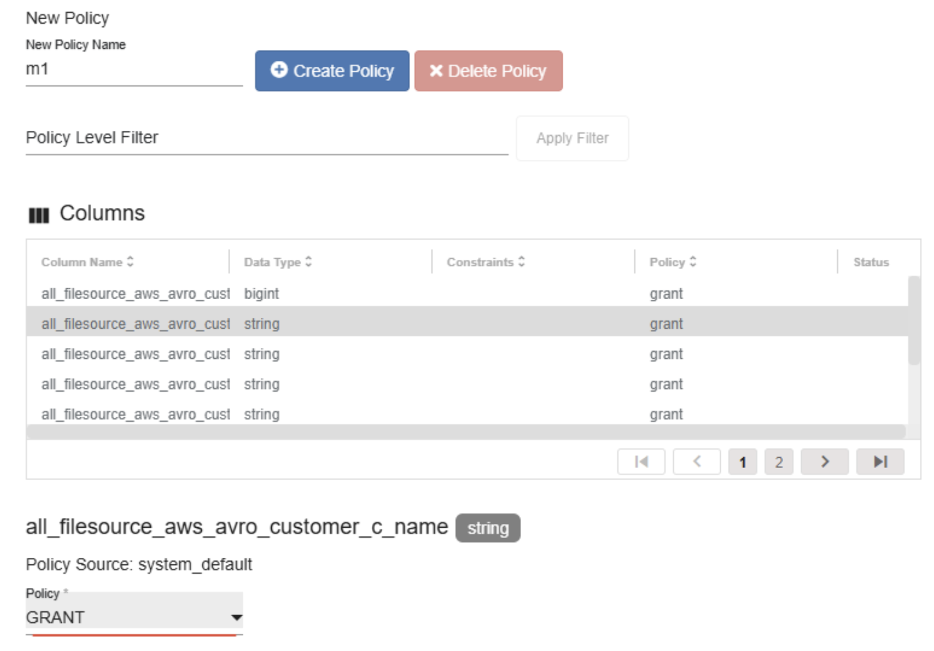Go to first page of columns table
Image resolution: width=934 pixels, height=651 pixels.
point(640,462)
